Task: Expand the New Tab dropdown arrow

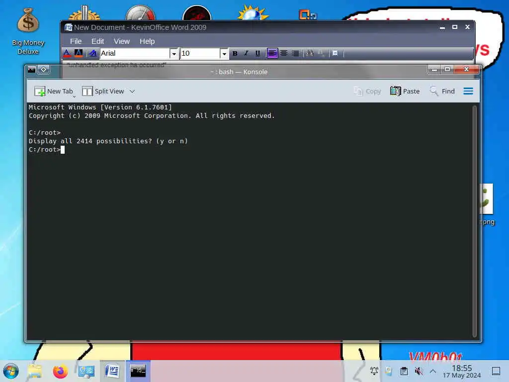Action: (75, 96)
